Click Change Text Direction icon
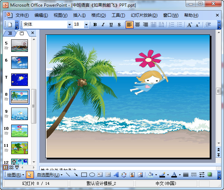Image resolution: width=224 pixels, height=190 pixels. (162, 25)
